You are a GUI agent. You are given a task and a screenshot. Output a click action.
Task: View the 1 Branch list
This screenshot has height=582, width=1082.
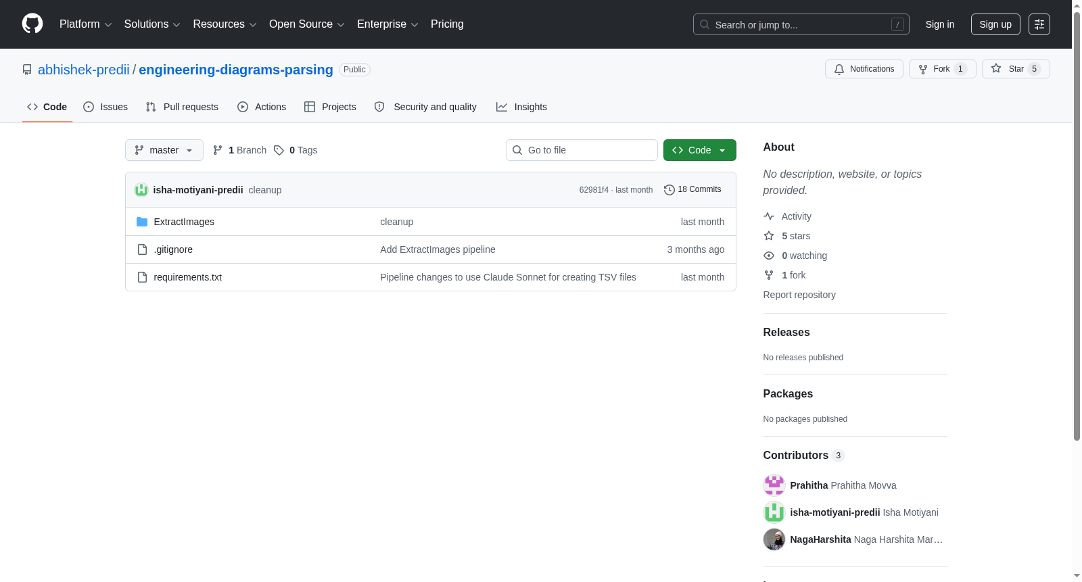tap(239, 150)
